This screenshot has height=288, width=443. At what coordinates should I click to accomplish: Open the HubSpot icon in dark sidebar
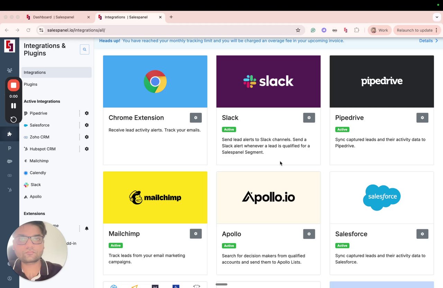click(10, 190)
